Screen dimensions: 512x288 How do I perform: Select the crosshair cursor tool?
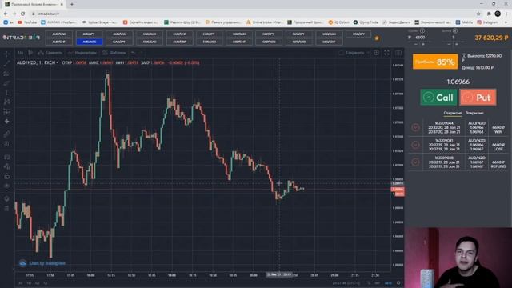(6, 54)
